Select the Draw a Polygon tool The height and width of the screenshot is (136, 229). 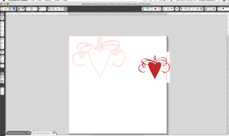(2, 40)
